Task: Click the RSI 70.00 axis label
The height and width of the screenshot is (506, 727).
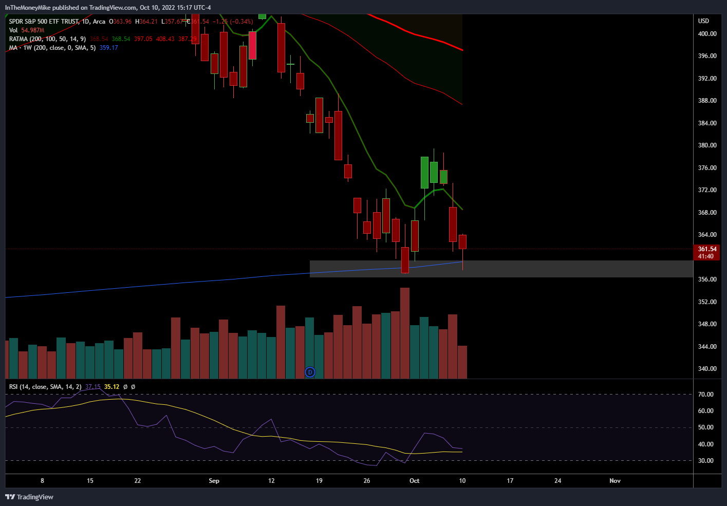Action: tap(706, 395)
